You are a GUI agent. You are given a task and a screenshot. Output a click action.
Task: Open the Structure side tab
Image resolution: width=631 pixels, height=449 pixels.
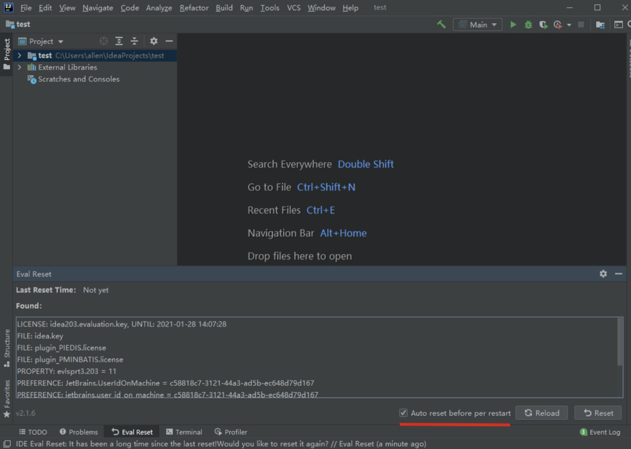(7, 347)
